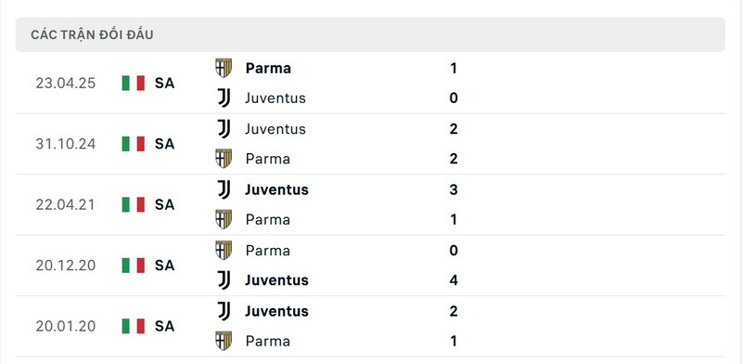Viewport: 742px width, 364px height.
Task: Open match dated 31.10.24
Action: point(370,144)
